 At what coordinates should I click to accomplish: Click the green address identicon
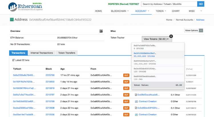[12, 20]
